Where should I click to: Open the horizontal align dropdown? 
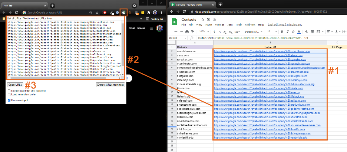(330, 32)
